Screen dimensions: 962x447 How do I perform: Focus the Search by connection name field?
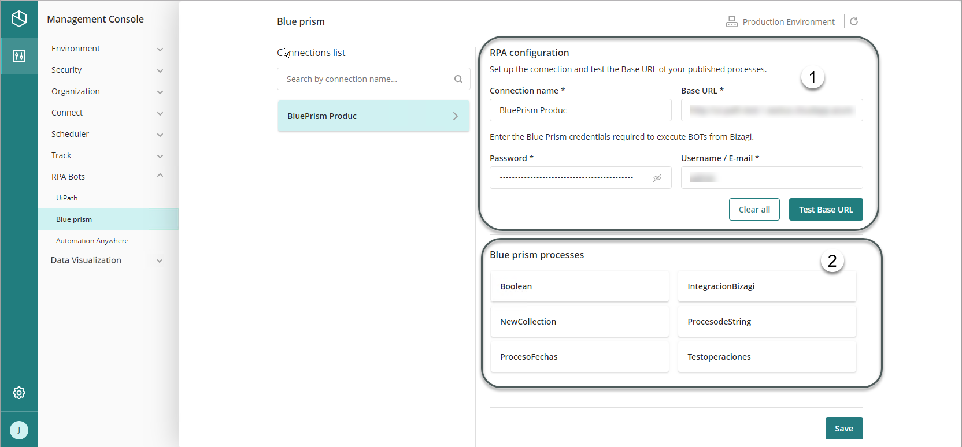pos(373,79)
